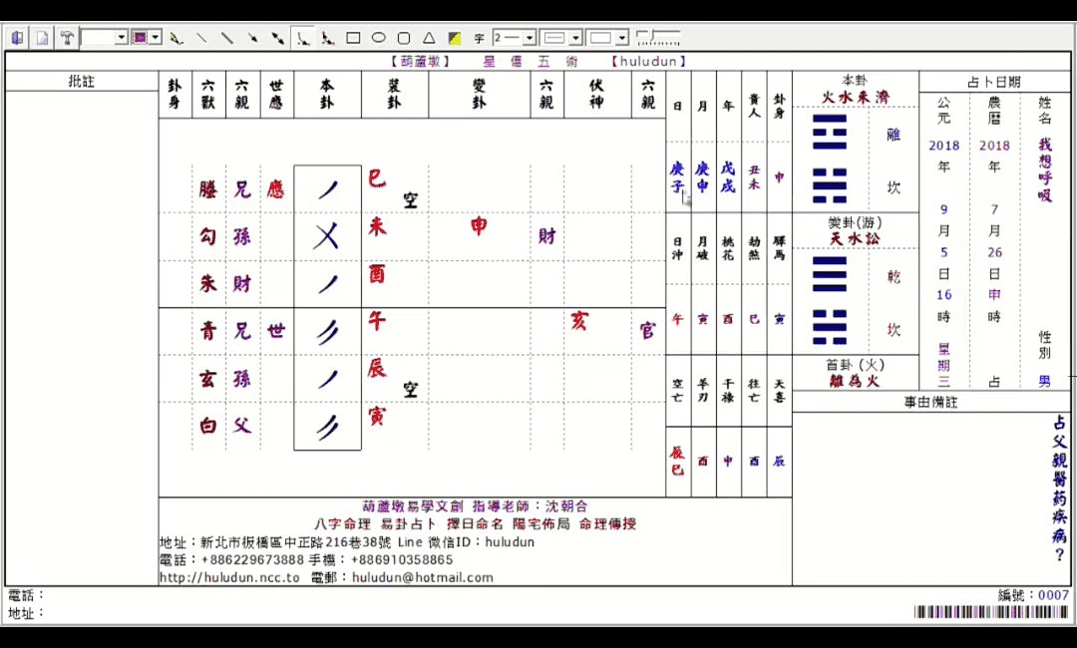Click the 電話 field at the bottom
1077x648 pixels.
27,595
